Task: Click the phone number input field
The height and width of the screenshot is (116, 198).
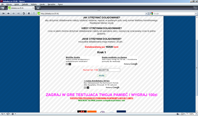Action: point(109,70)
